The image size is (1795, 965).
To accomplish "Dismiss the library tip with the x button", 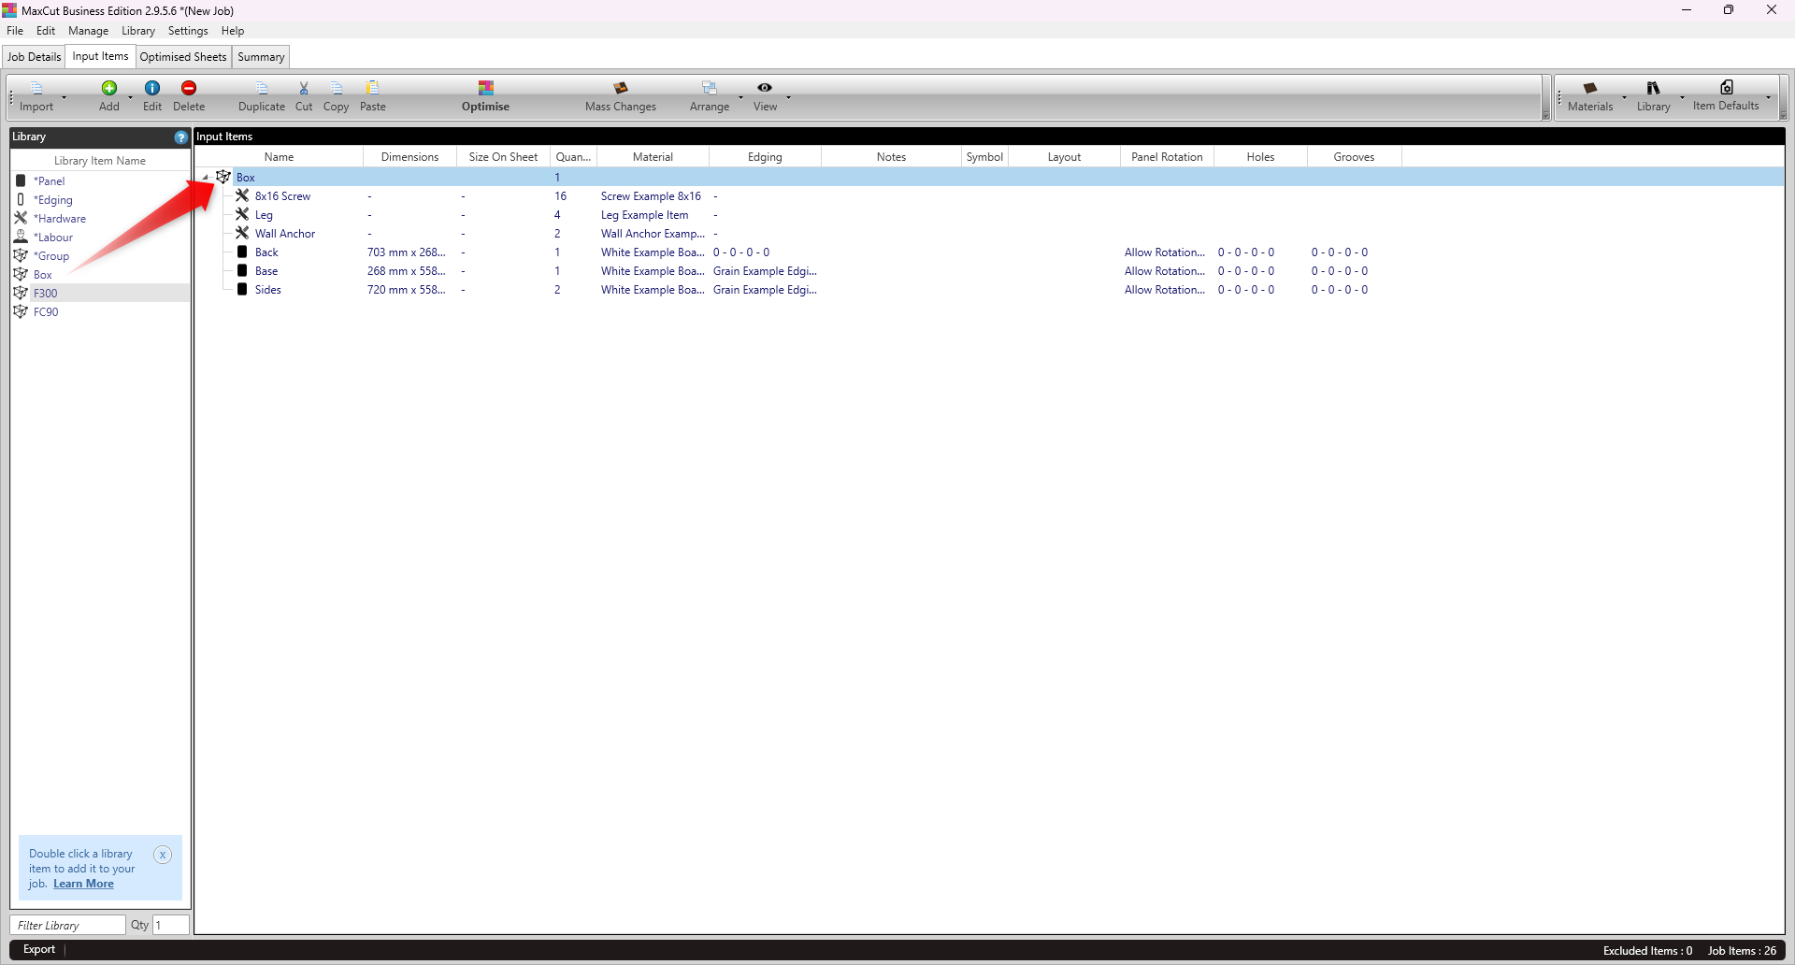I will coord(163,855).
